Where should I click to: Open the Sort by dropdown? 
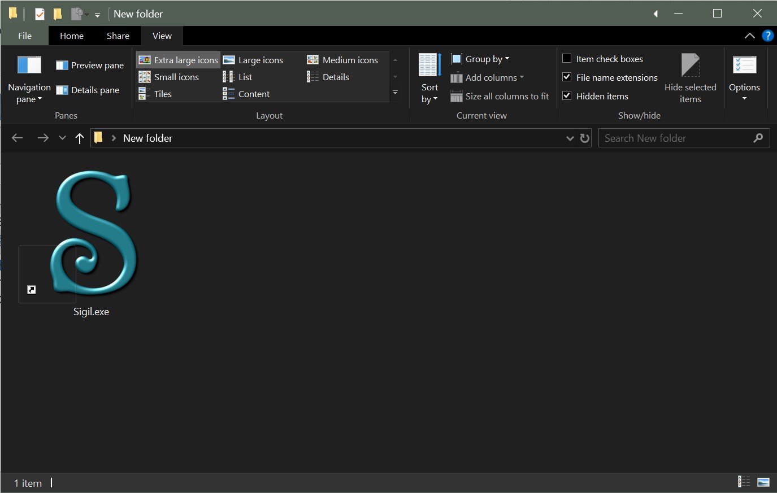tap(429, 79)
